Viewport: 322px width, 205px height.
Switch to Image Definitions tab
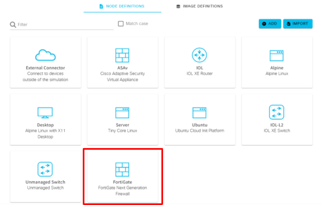pyautogui.click(x=200, y=6)
